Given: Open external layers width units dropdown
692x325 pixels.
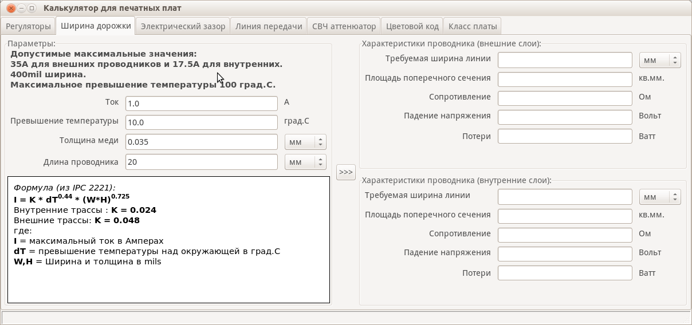Looking at the screenshot, I should (x=660, y=60).
